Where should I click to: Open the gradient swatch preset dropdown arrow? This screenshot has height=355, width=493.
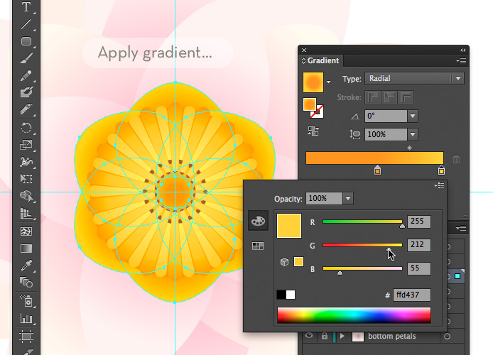[328, 82]
